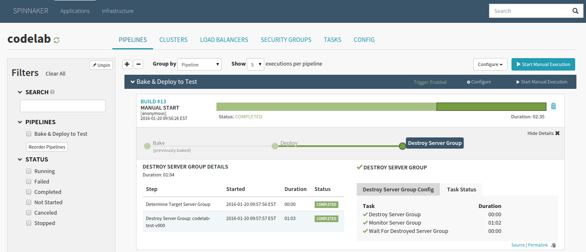This screenshot has width=586, height=252.
Task: Click the search magnifier icon in header
Action: coord(575,11)
